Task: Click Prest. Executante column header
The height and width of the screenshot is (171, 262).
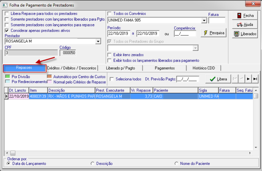Action: click(x=113, y=91)
